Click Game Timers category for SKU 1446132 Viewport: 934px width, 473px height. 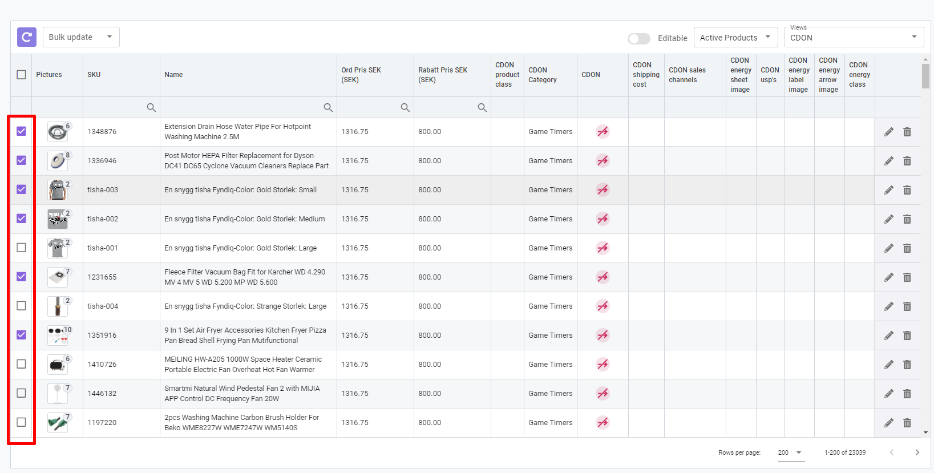550,394
